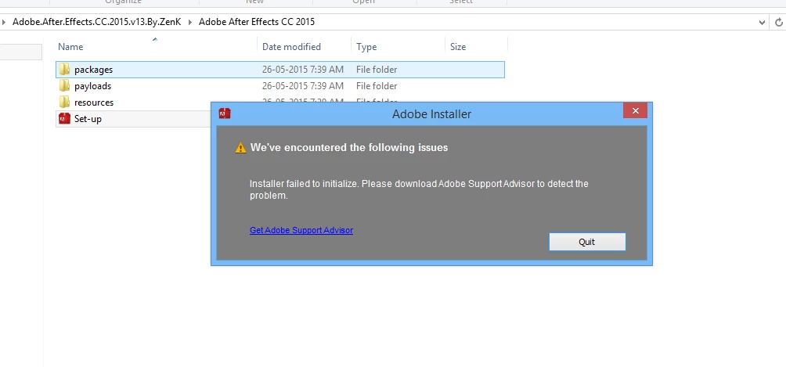Open the address bar history dropdown
The image size is (786, 367).
[x=762, y=22]
